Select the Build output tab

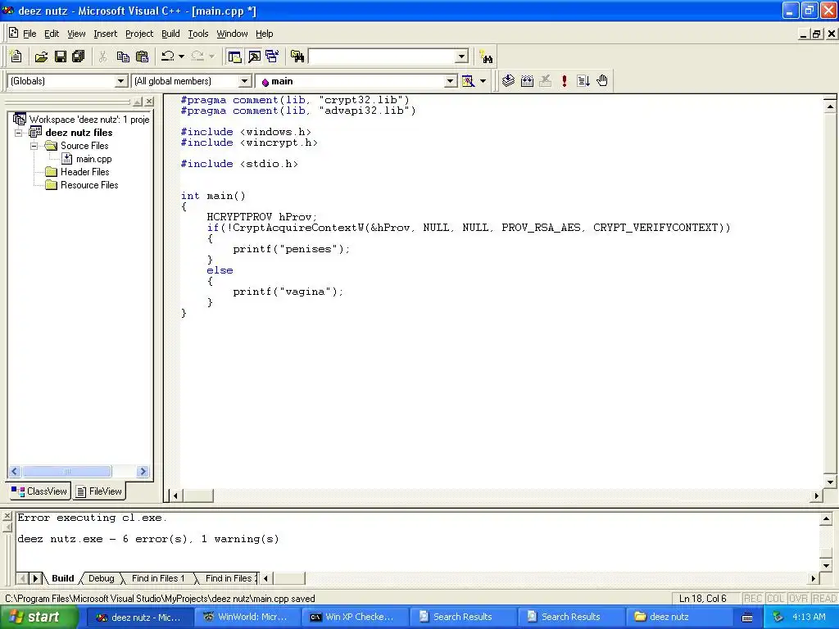pos(62,578)
